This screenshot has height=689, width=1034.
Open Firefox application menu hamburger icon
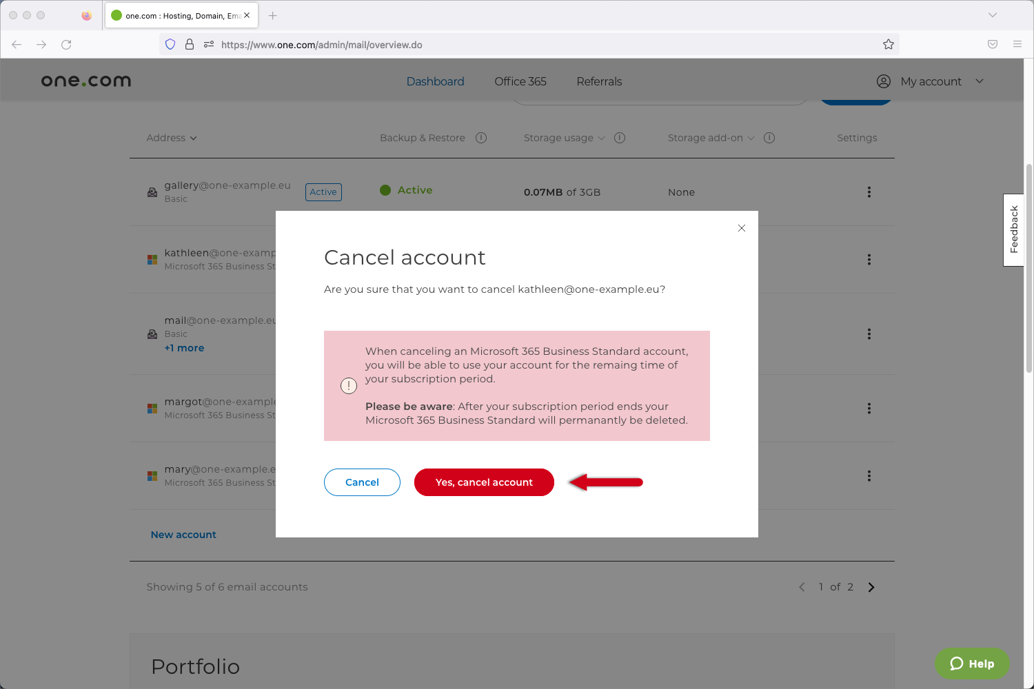click(x=1017, y=45)
